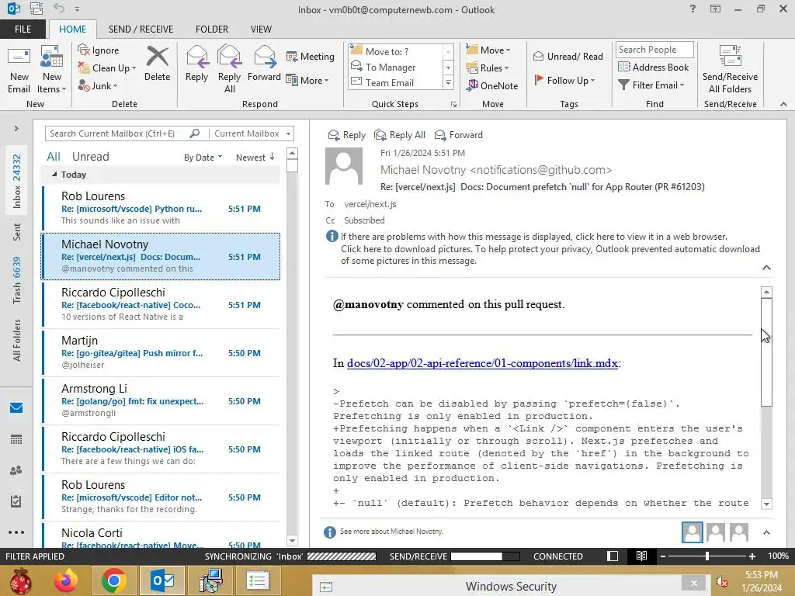Open the New Items menu
The height and width of the screenshot is (596, 795).
point(52,71)
